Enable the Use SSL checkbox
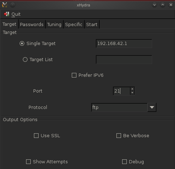Screen dimensions: 175x169 tap(36, 135)
